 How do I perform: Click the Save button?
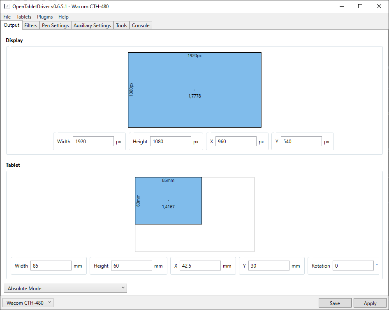pos(335,303)
